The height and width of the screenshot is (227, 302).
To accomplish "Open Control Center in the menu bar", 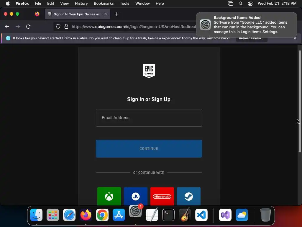I will coord(250,4).
